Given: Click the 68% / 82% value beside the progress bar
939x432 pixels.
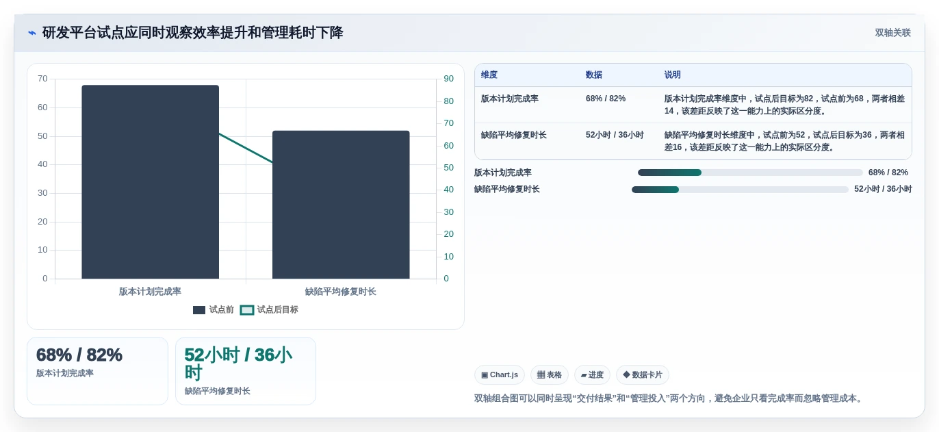Looking at the screenshot, I should (888, 173).
